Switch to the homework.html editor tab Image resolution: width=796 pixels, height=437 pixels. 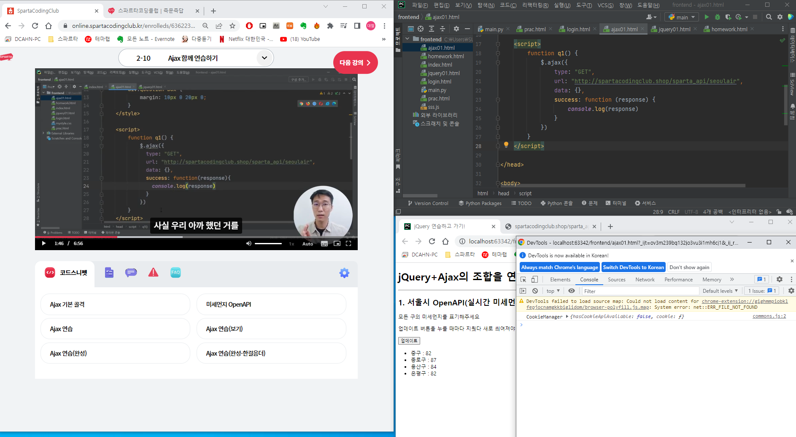pos(729,29)
